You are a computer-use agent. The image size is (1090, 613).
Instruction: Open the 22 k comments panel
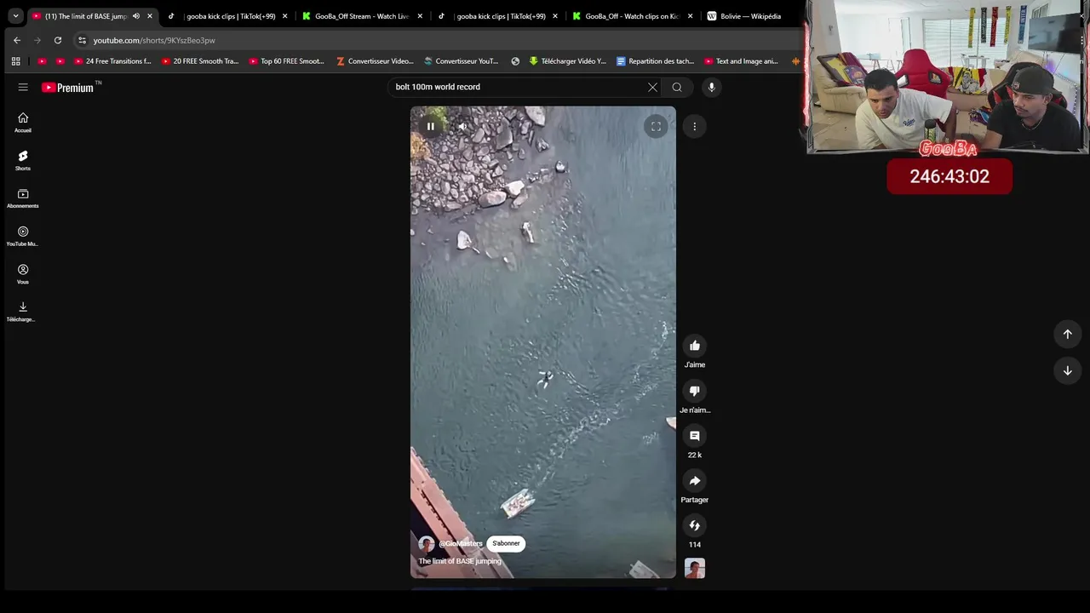[695, 436]
